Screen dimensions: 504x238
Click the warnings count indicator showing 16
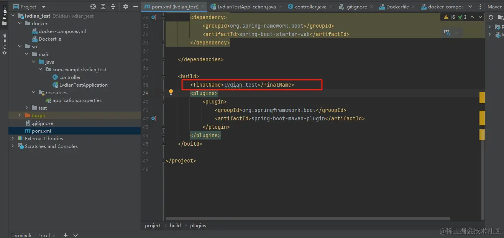(449, 17)
